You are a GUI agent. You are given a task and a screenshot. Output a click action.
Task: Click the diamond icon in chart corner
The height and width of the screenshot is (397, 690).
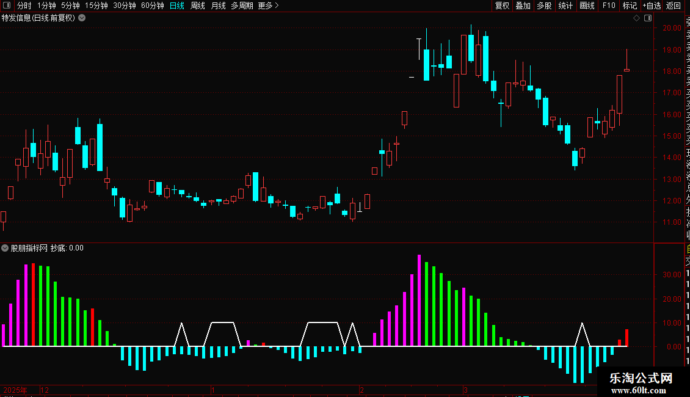pyautogui.click(x=636, y=18)
